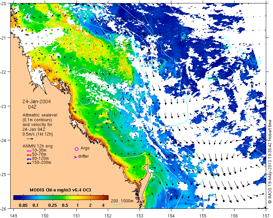
Task: Click the colorbar value 4
Action: pos(103,205)
